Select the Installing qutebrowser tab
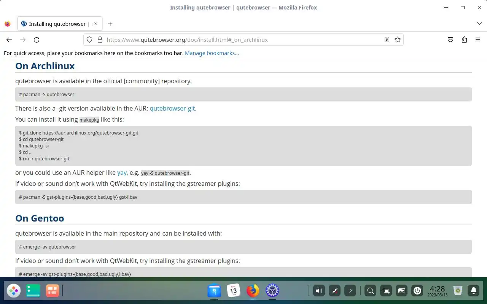487x304 pixels. pyautogui.click(x=60, y=24)
